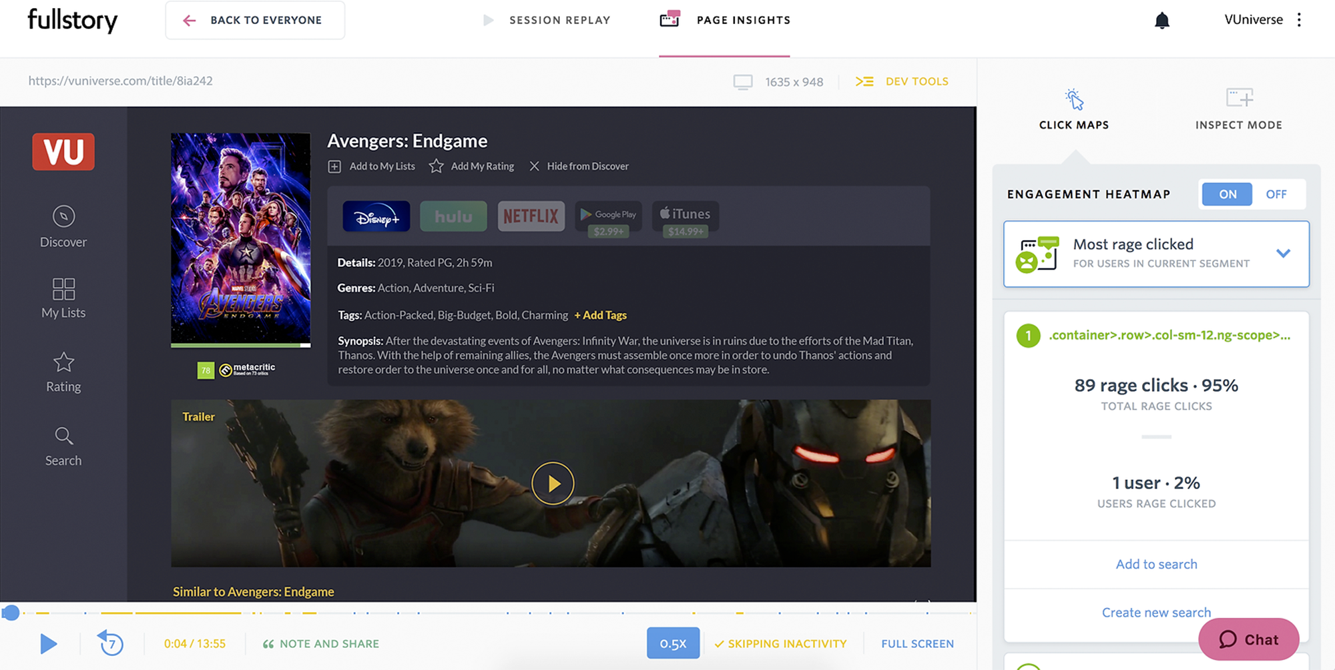
Task: Click the Avengers: Endgame title
Action: coord(407,141)
